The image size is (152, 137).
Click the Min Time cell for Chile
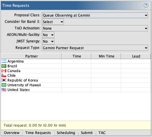tap(106, 76)
